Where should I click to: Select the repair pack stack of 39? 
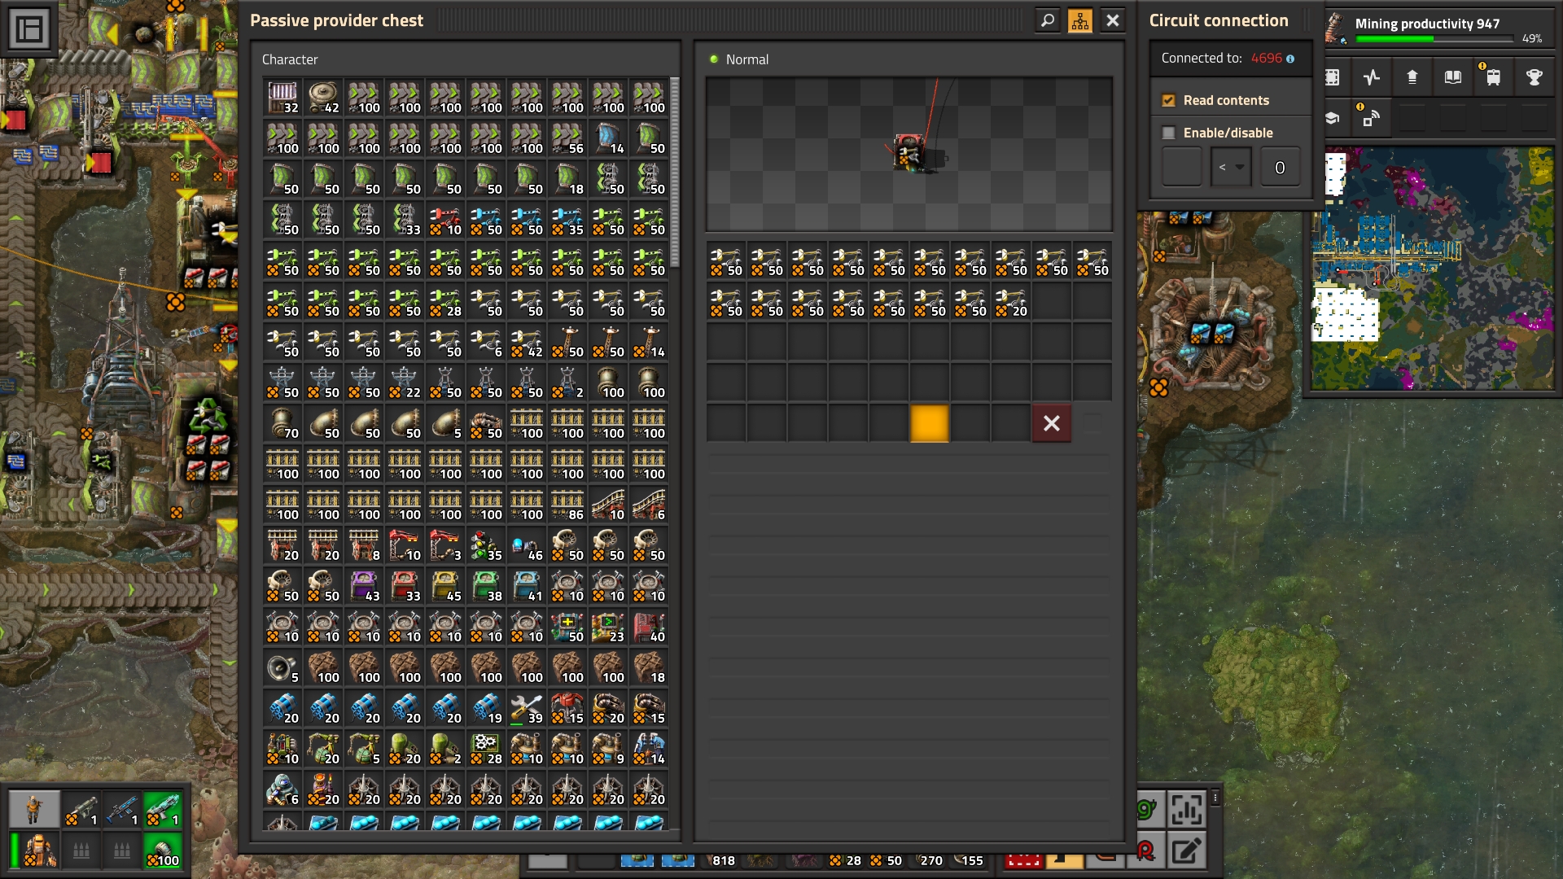[x=527, y=708]
